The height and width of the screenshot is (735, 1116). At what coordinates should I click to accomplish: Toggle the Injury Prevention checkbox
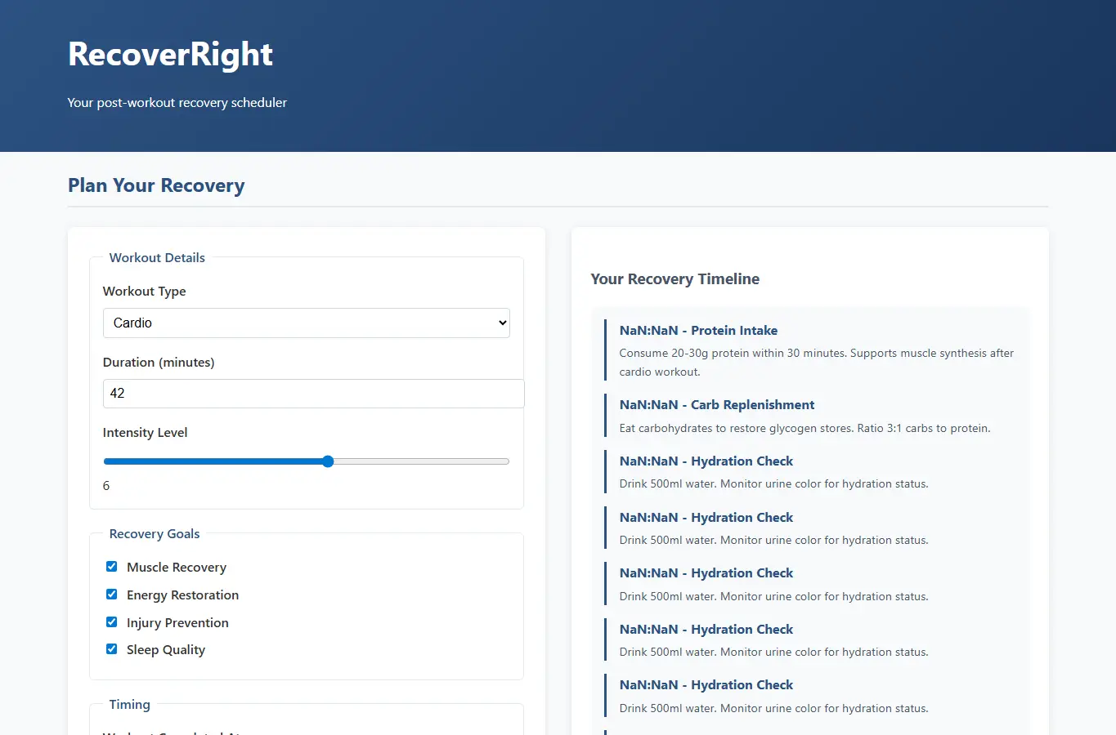coord(112,622)
